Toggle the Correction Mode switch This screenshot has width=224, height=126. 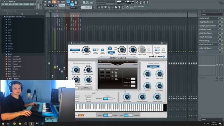click(157, 50)
